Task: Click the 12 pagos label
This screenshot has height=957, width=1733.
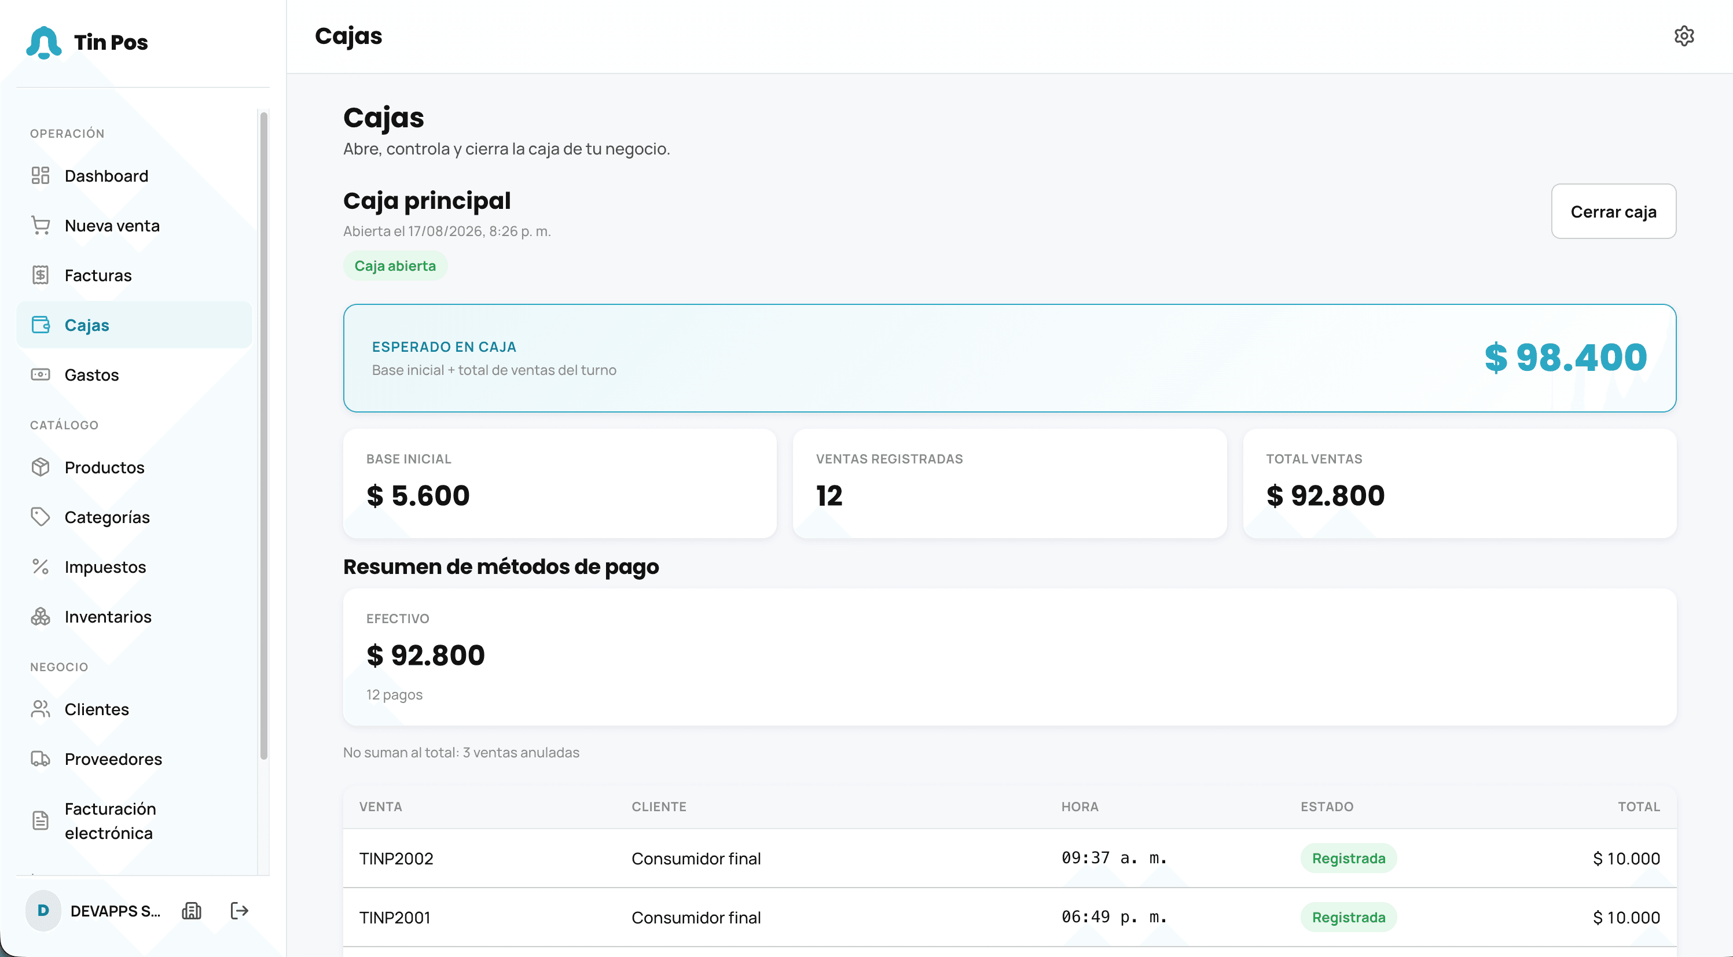Action: (394, 695)
